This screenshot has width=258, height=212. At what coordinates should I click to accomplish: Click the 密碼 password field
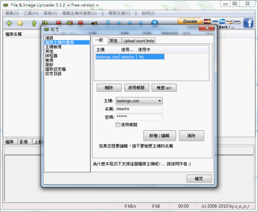point(139,117)
